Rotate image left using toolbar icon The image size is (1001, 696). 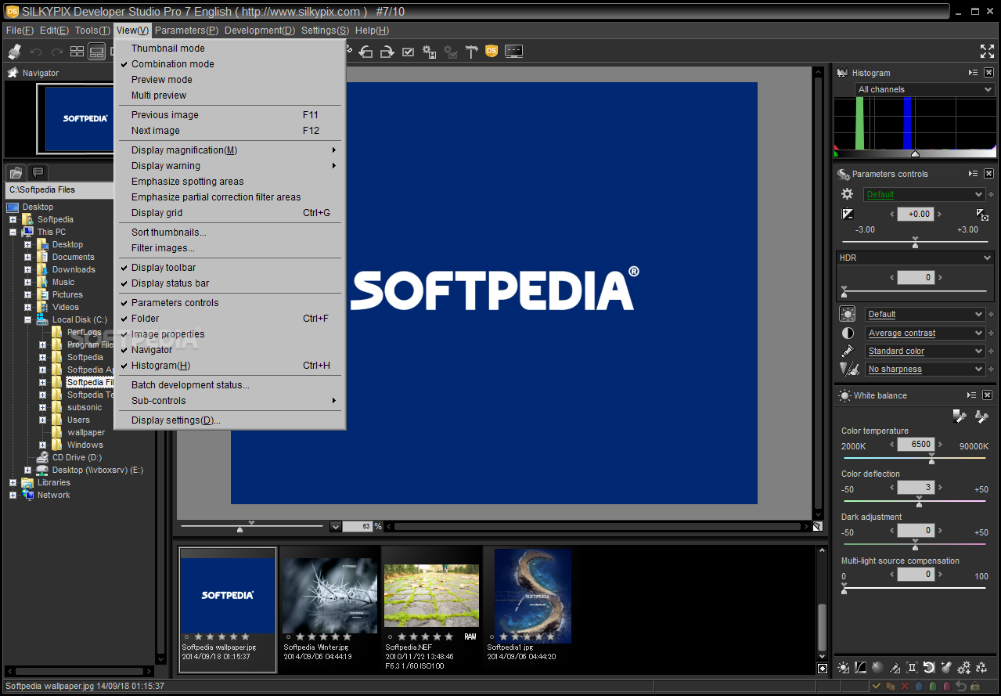(365, 52)
